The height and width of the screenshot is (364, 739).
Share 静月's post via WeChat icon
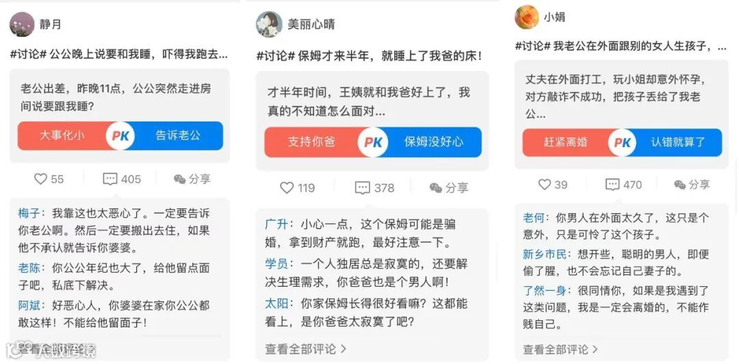click(192, 179)
